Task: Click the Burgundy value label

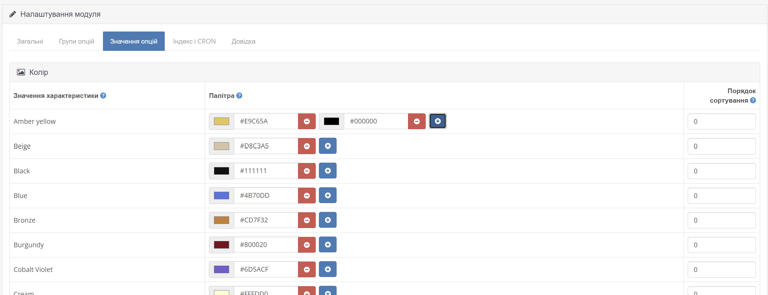Action: pyautogui.click(x=29, y=245)
